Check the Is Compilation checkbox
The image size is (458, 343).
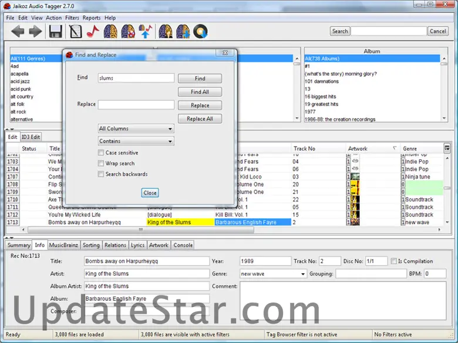point(393,262)
